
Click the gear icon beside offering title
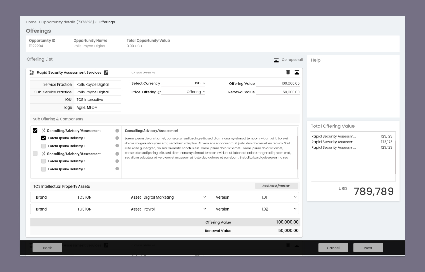[x=32, y=72]
